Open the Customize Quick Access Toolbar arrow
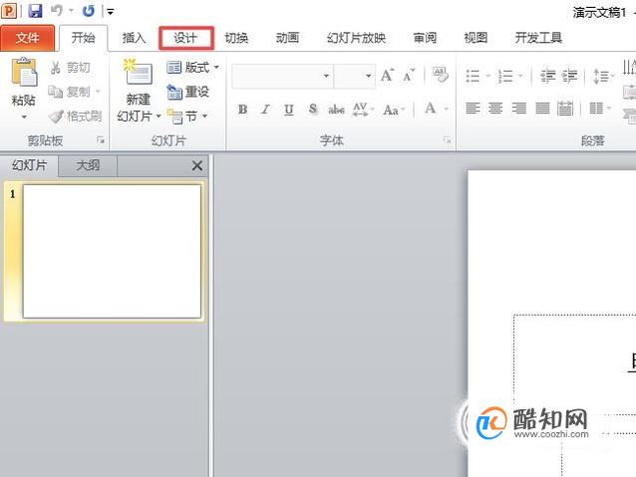 click(110, 12)
